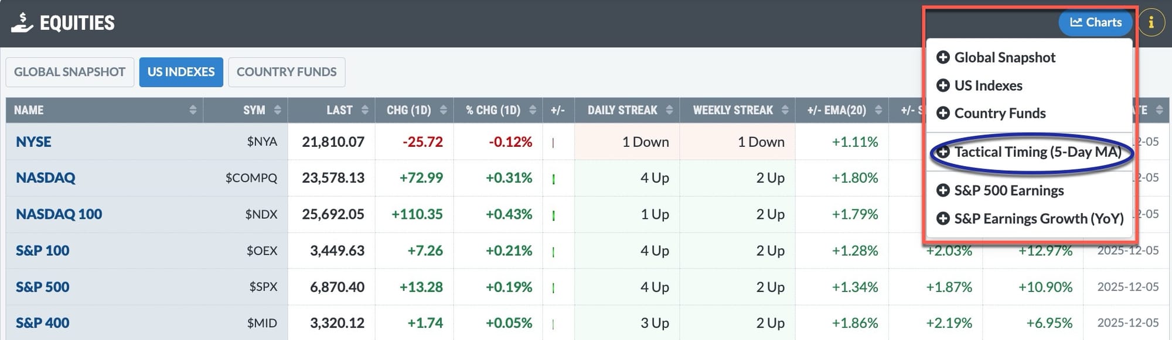This screenshot has width=1172, height=340.
Task: Open the Charts dropdown button
Action: click(1095, 23)
